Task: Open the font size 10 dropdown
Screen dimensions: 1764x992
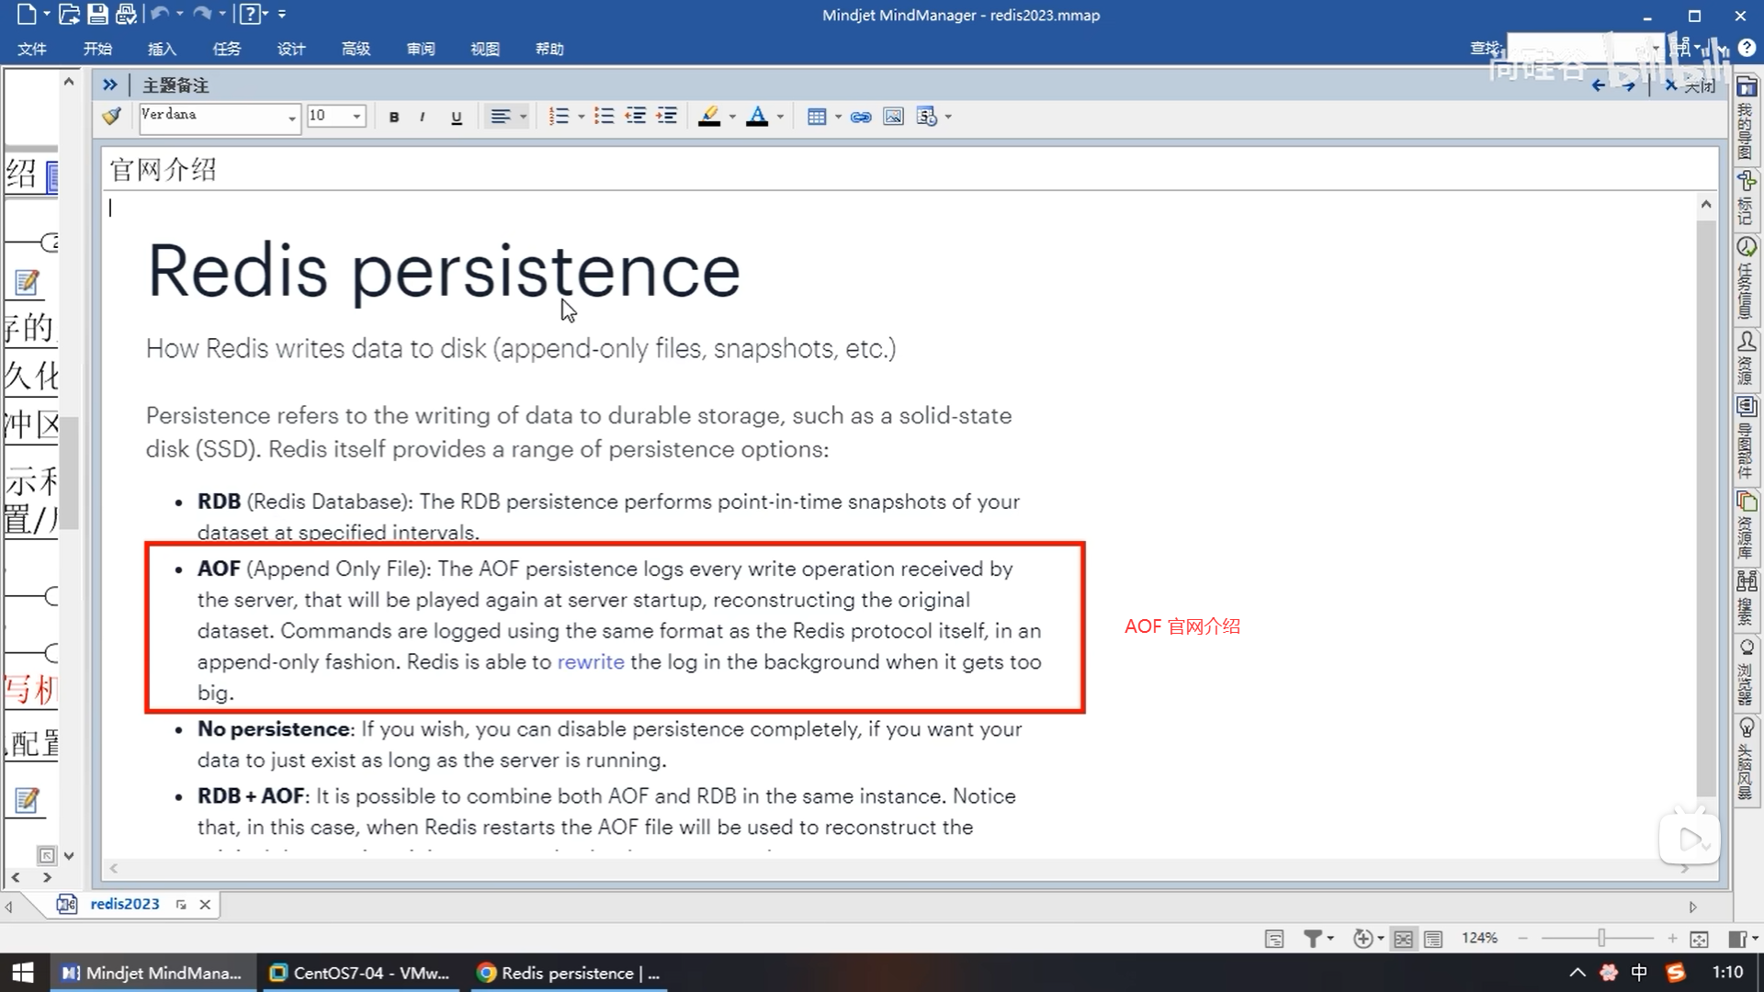Action: [x=356, y=117]
